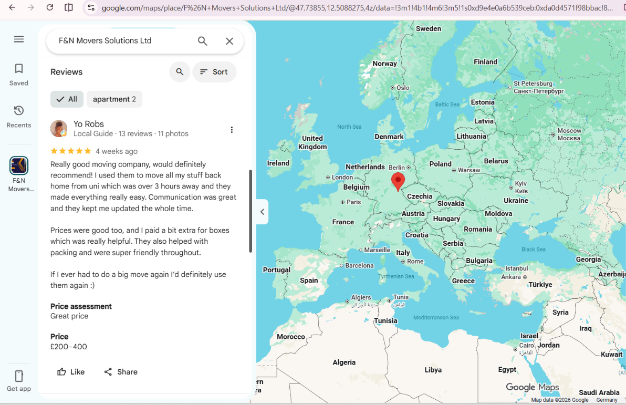Viewport: 626px width, 405px height.
Task: Open the Sort reviews dropdown
Action: click(x=214, y=72)
